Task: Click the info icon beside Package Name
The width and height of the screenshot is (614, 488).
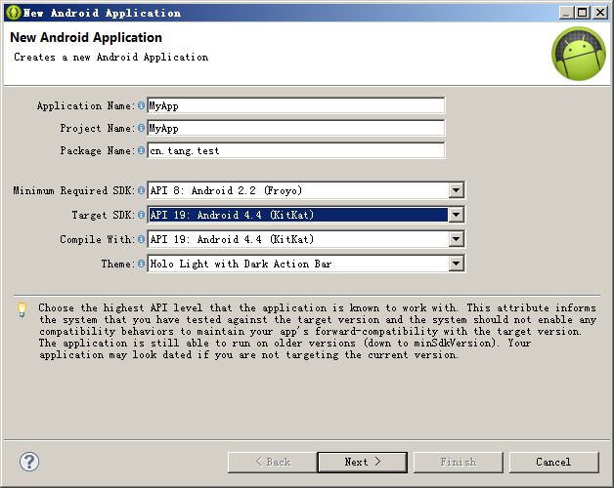Action: point(142,150)
